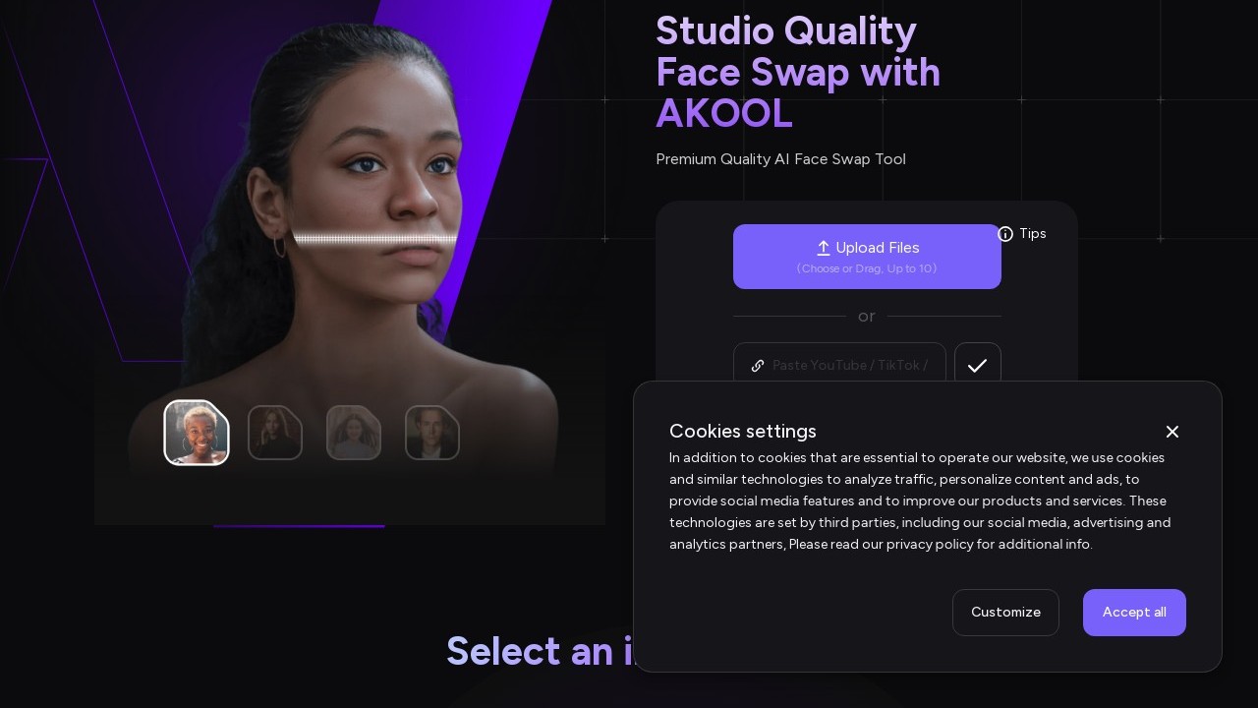Image resolution: width=1258 pixels, height=708 pixels.
Task: Confirm pasted link with checkmark button
Action: tap(978, 365)
